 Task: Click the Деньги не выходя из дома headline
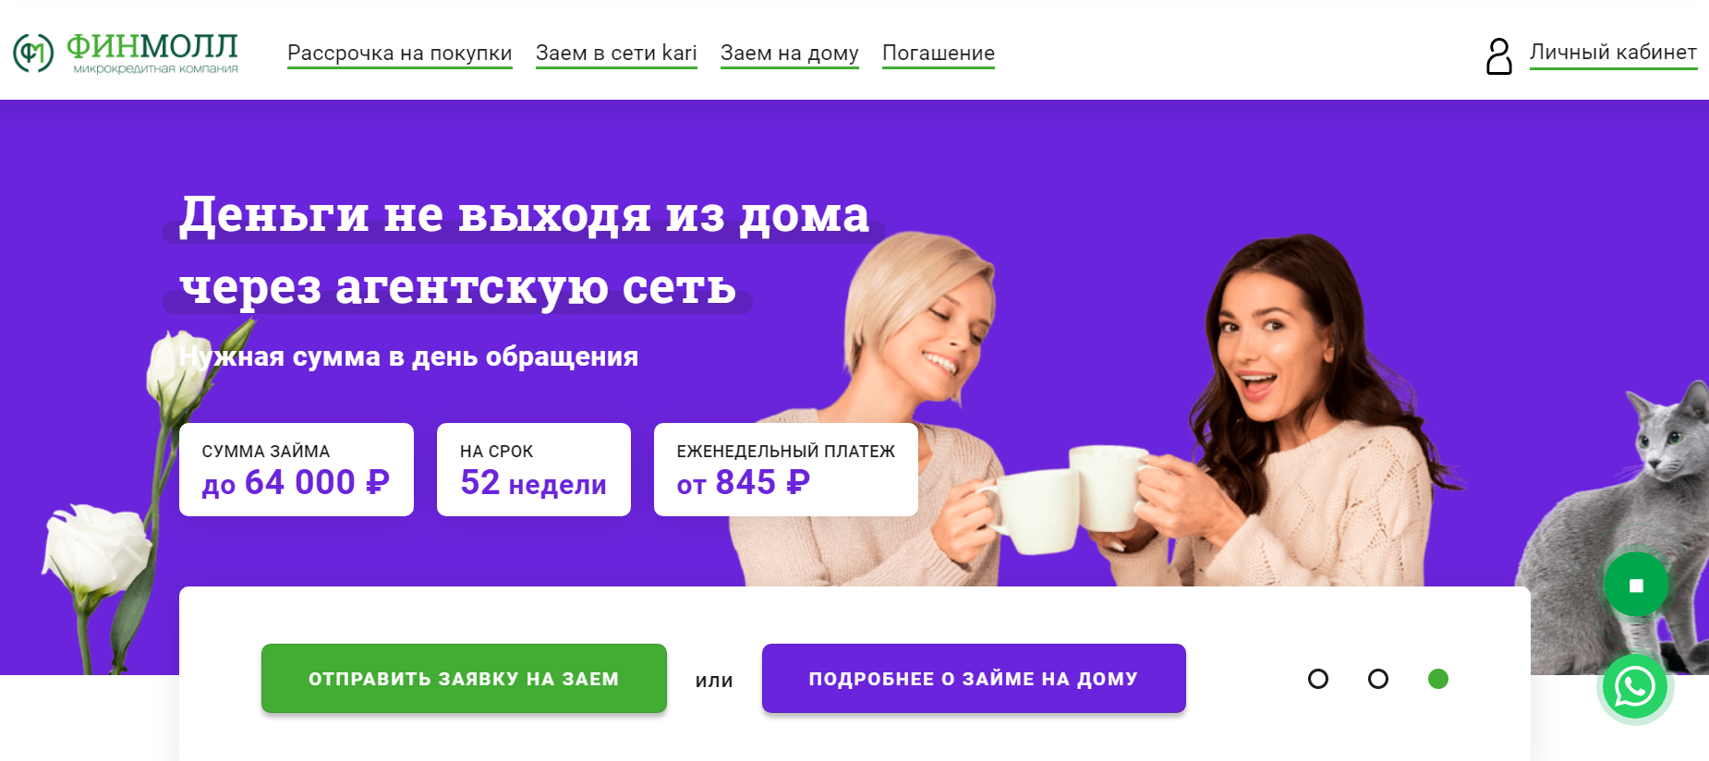click(524, 214)
